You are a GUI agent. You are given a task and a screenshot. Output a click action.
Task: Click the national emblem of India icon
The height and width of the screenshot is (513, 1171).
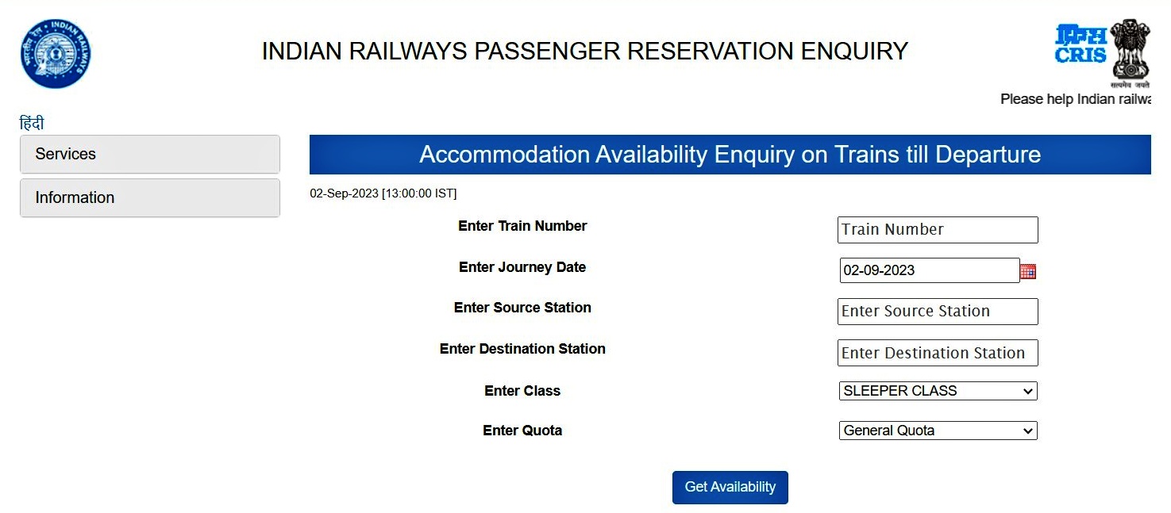point(1131,49)
